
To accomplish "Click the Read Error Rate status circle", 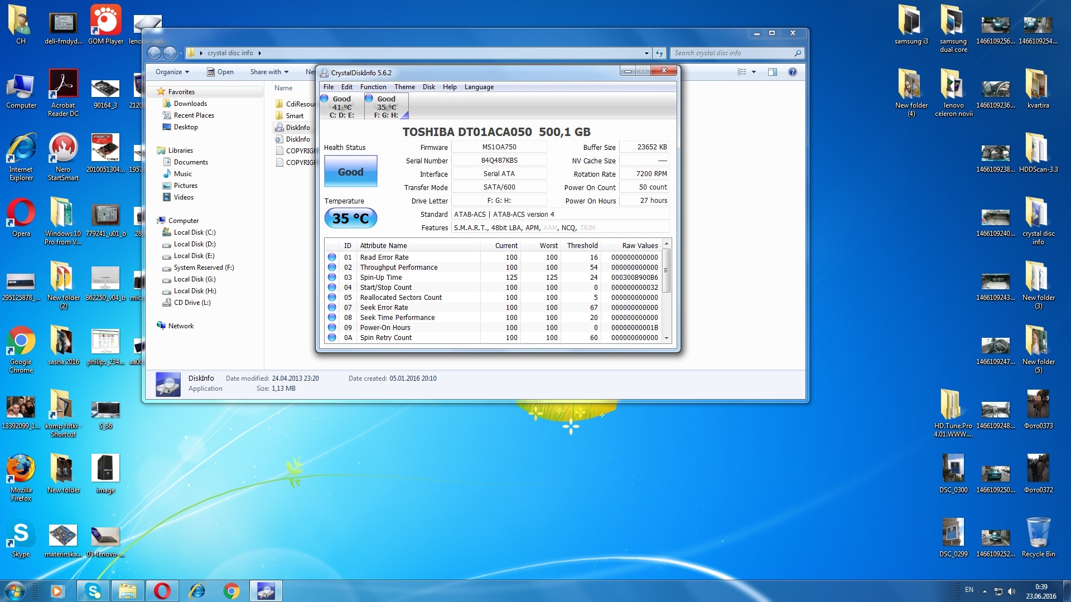I will click(332, 258).
